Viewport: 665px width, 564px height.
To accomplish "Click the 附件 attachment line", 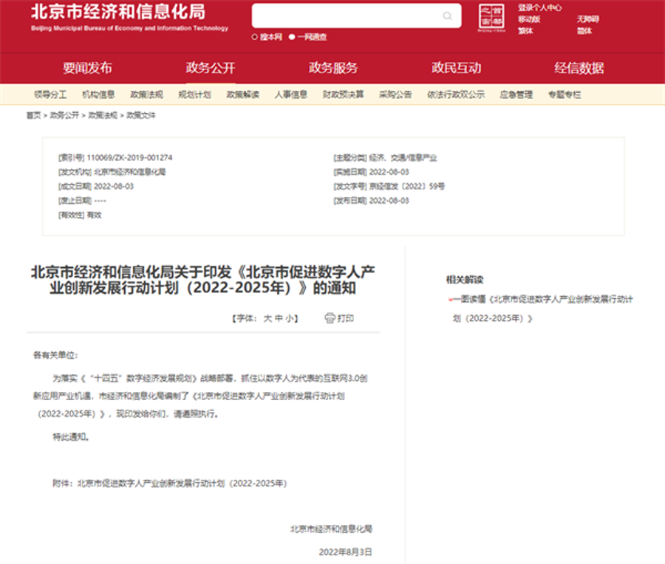I will point(170,484).
